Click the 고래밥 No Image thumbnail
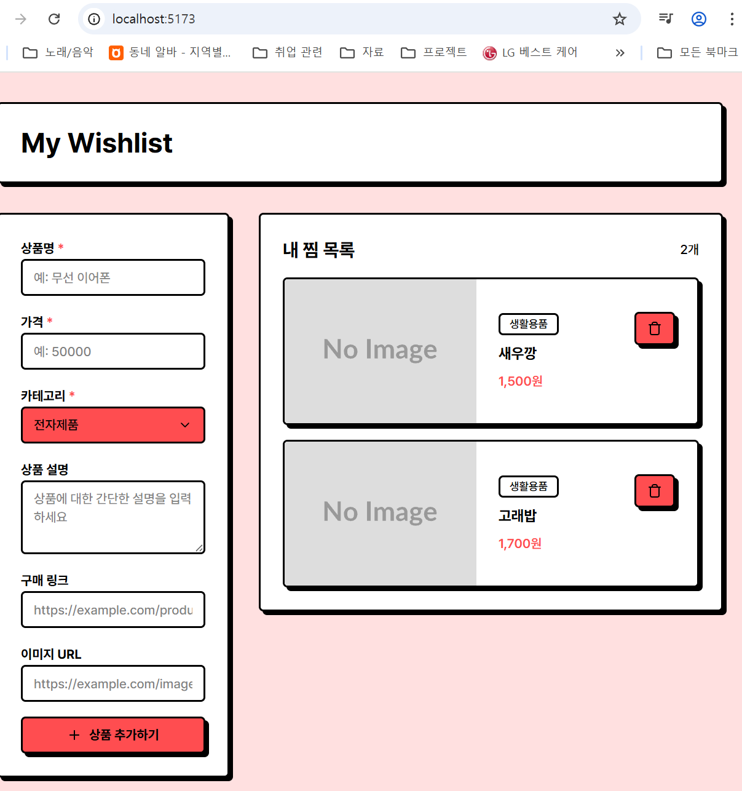742x791 pixels. (381, 514)
